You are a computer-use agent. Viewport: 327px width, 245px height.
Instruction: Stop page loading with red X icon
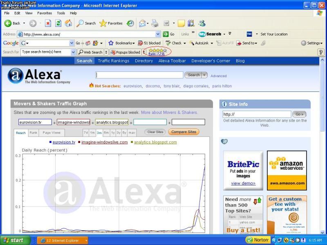click(x=48, y=23)
